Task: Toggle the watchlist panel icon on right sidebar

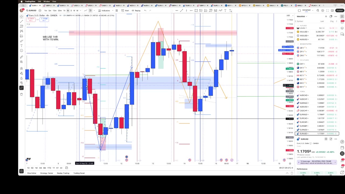Action: click(x=342, y=16)
